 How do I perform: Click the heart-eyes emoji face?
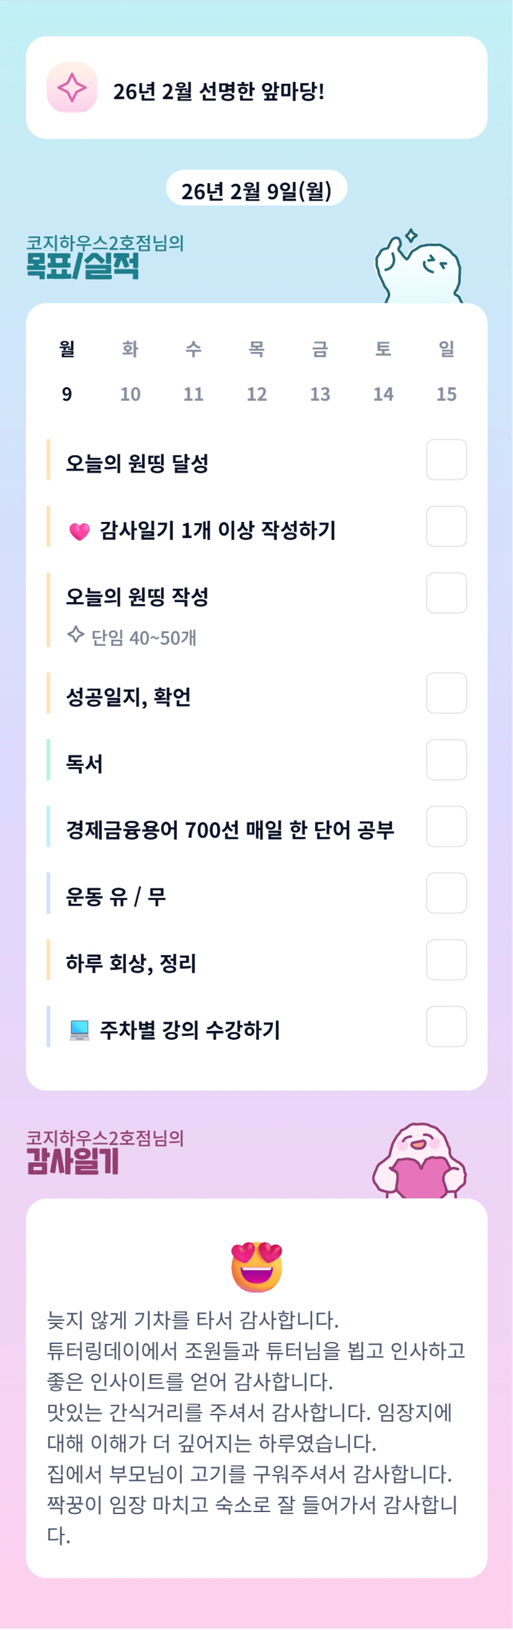[x=256, y=1266]
